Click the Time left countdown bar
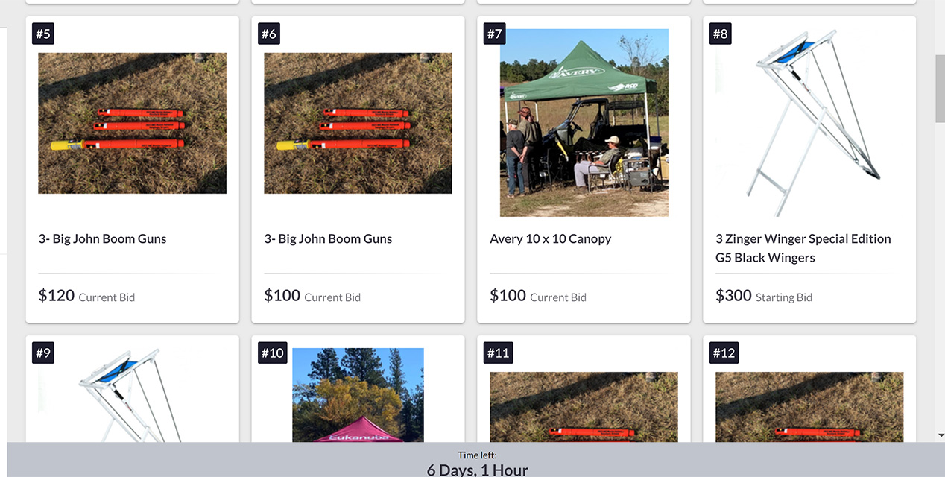Image resolution: width=945 pixels, height=477 pixels. coord(477,462)
